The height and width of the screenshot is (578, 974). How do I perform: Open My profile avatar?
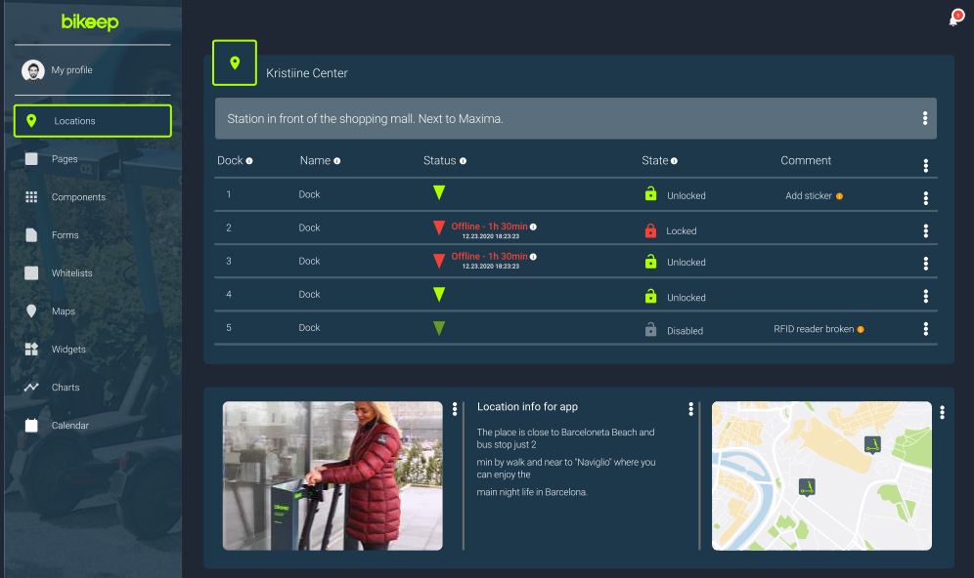pyautogui.click(x=32, y=70)
